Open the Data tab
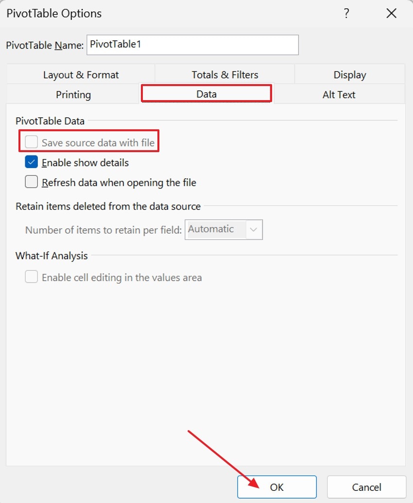 pos(206,94)
